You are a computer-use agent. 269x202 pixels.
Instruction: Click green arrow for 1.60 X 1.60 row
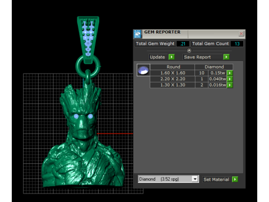pos(230,73)
